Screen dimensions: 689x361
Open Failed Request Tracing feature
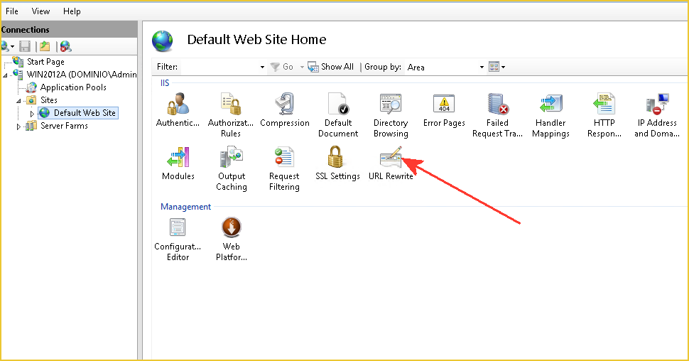click(x=497, y=115)
